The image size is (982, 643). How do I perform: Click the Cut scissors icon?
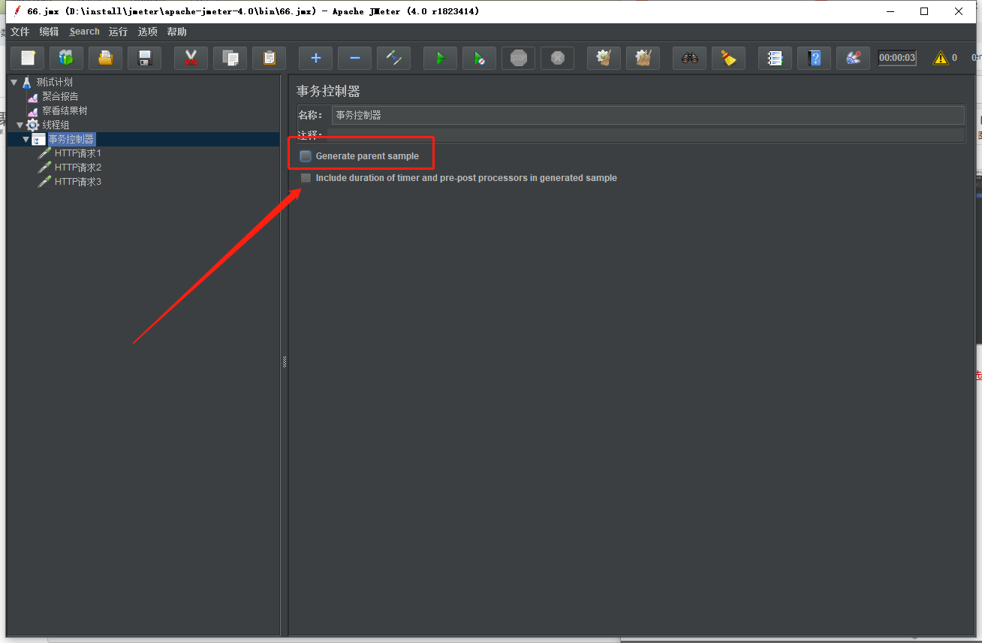pos(191,58)
